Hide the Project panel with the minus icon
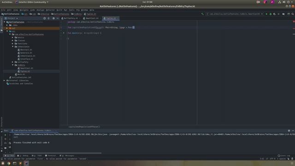 [58, 18]
